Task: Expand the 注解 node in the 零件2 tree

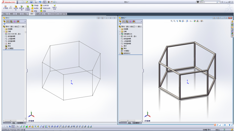Action: [x=120, y=31]
